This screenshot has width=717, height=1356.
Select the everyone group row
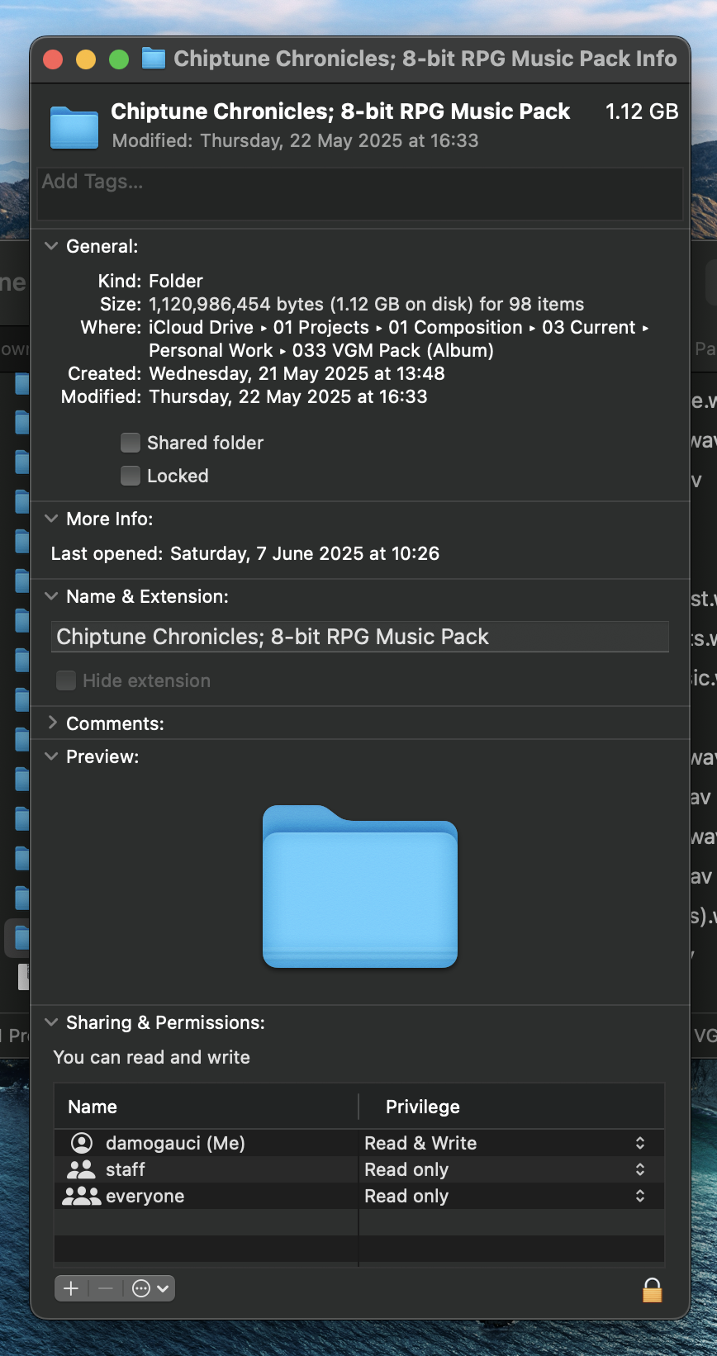(359, 1196)
